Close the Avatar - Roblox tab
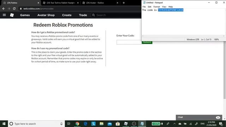 (x=118, y=3)
